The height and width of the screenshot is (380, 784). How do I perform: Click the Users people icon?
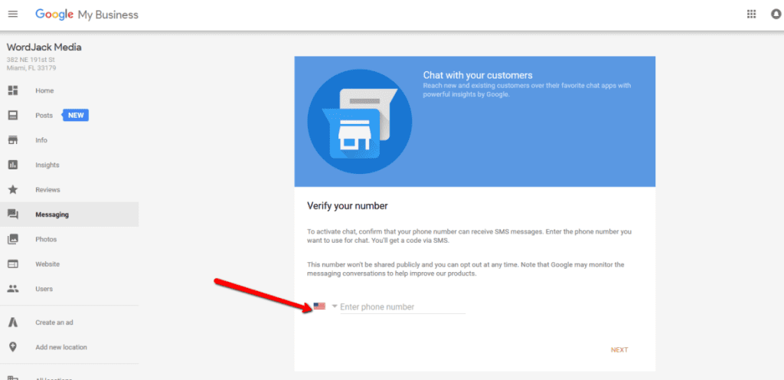(13, 289)
